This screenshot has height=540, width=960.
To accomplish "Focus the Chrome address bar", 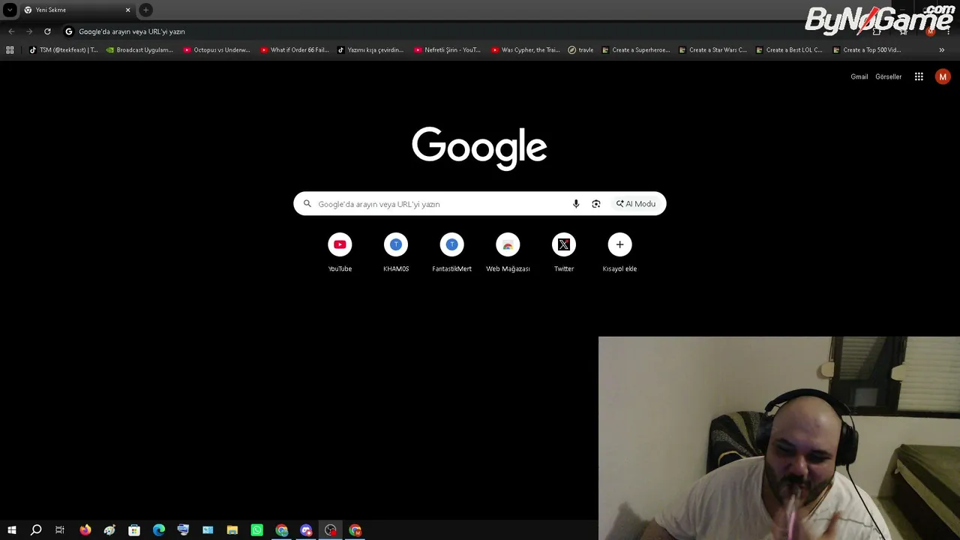I will (465, 31).
